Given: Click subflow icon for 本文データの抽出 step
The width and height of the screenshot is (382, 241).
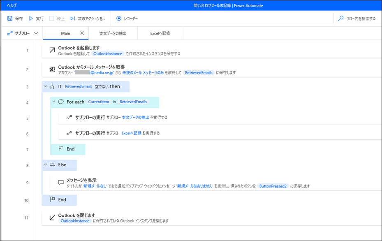Looking at the screenshot, I should pos(69,118).
